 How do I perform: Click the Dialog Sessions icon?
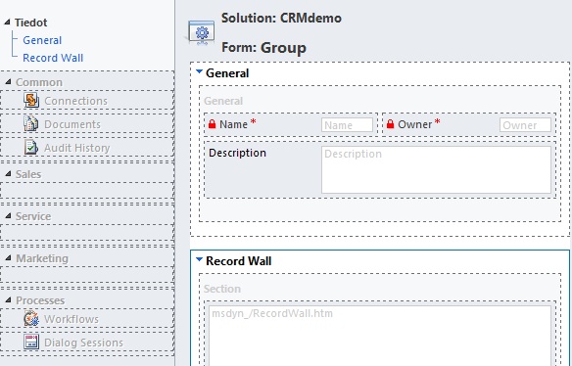click(31, 343)
